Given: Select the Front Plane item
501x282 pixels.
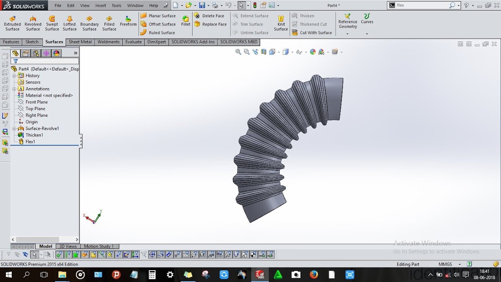Looking at the screenshot, I should [33, 102].
